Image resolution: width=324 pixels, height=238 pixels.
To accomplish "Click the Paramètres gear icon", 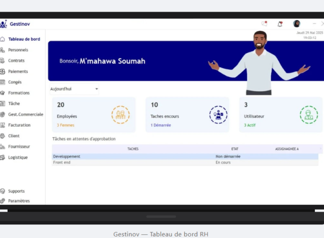I will point(3,201).
